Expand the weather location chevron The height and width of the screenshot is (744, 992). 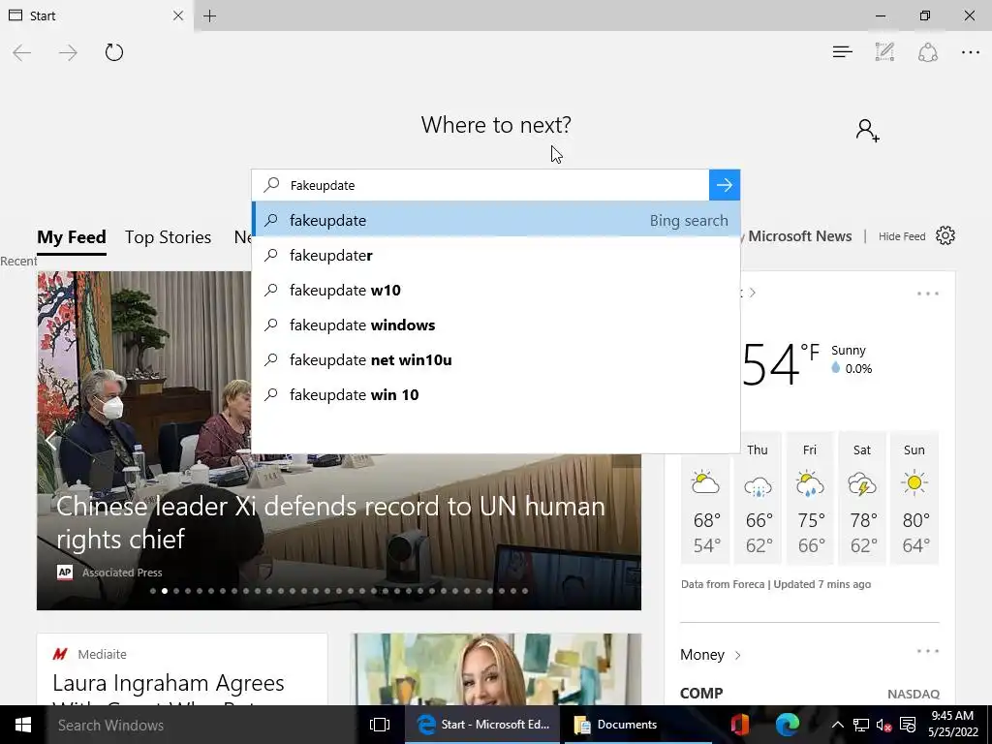click(x=752, y=293)
